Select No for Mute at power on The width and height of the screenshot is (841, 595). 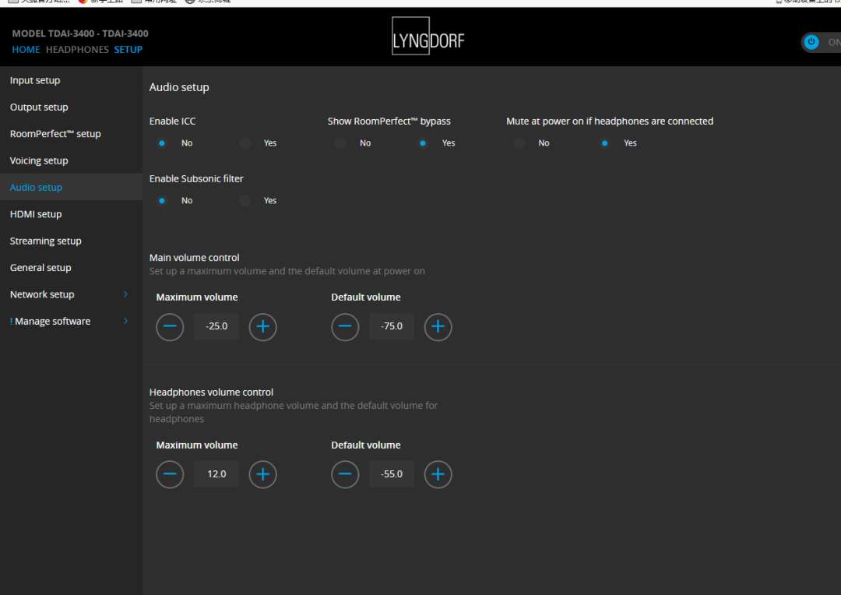click(x=519, y=143)
